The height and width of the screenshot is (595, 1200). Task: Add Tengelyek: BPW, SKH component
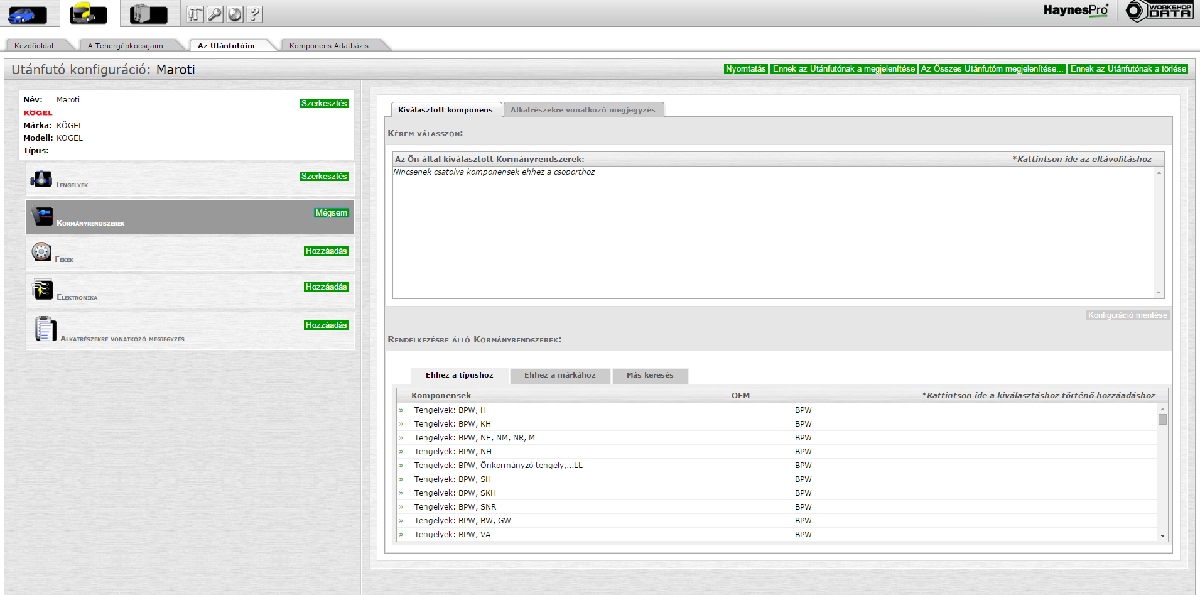pos(455,493)
